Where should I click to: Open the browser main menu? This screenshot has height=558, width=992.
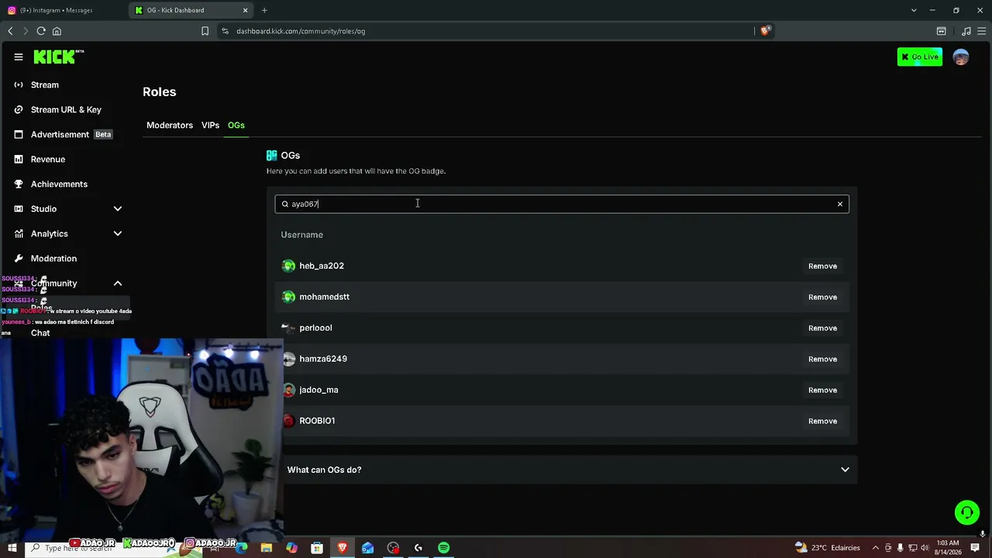coord(981,31)
